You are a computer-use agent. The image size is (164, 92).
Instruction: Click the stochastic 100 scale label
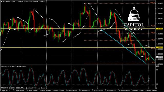[157, 66]
